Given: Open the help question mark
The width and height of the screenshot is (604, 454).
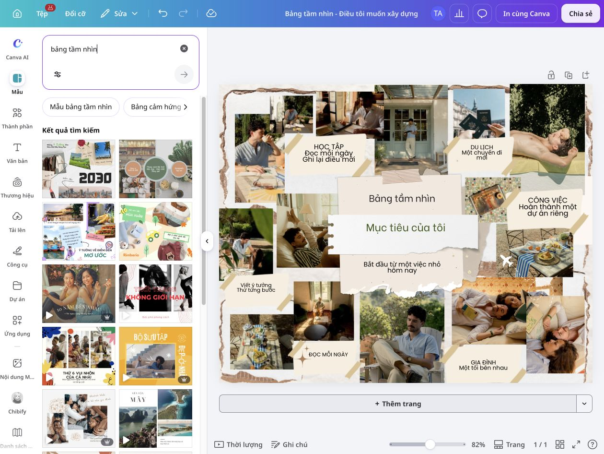Looking at the screenshot, I should 592,444.
